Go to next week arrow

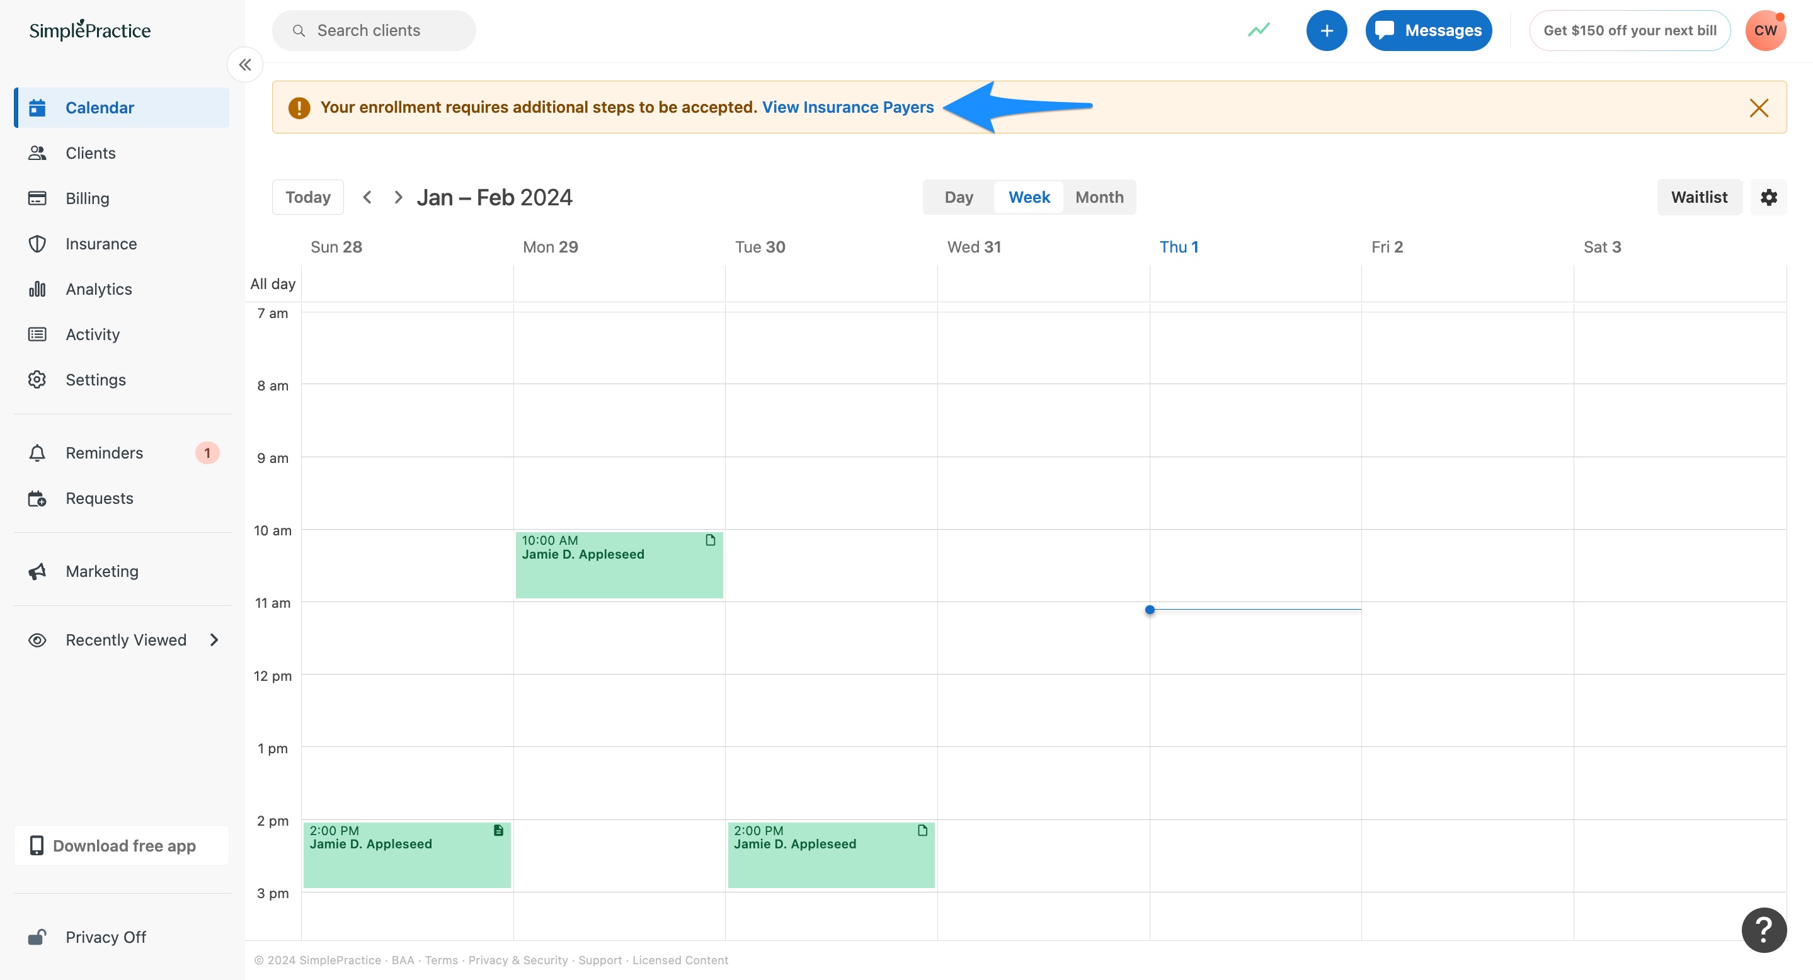coord(397,197)
